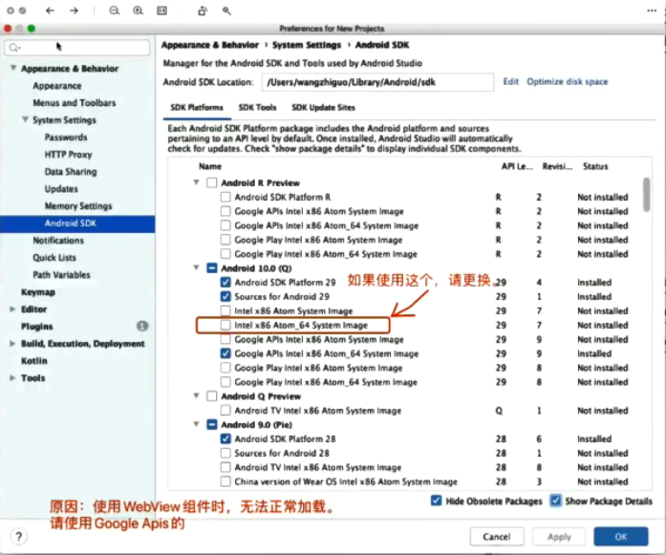Viewport: 666px width, 555px height.
Task: Click the actual-size view icon in the top toolbar
Action: click(161, 11)
